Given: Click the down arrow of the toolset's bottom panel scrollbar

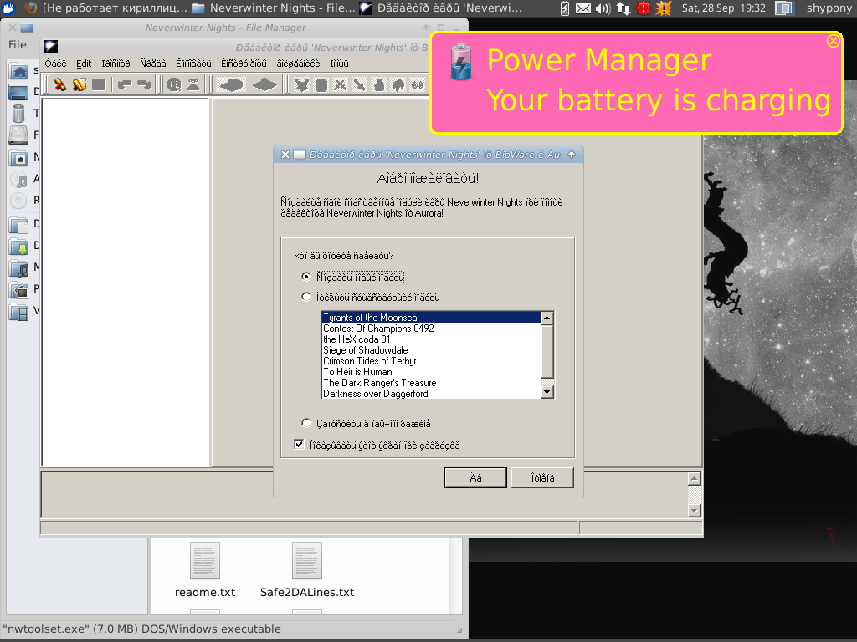Looking at the screenshot, I should click(694, 511).
